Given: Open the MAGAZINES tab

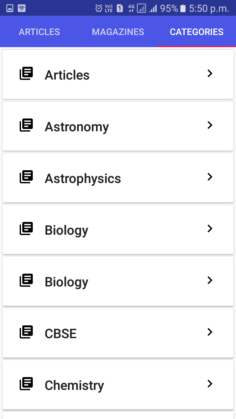Looking at the screenshot, I should click(x=118, y=32).
